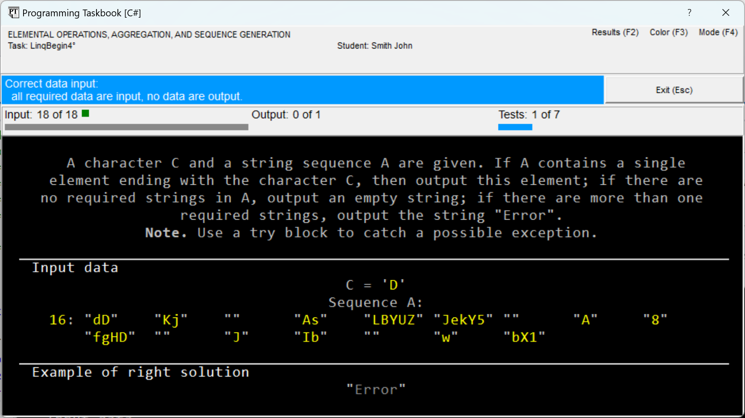This screenshot has width=745, height=418.
Task: Click the "Error" example solution output
Action: tap(376, 390)
